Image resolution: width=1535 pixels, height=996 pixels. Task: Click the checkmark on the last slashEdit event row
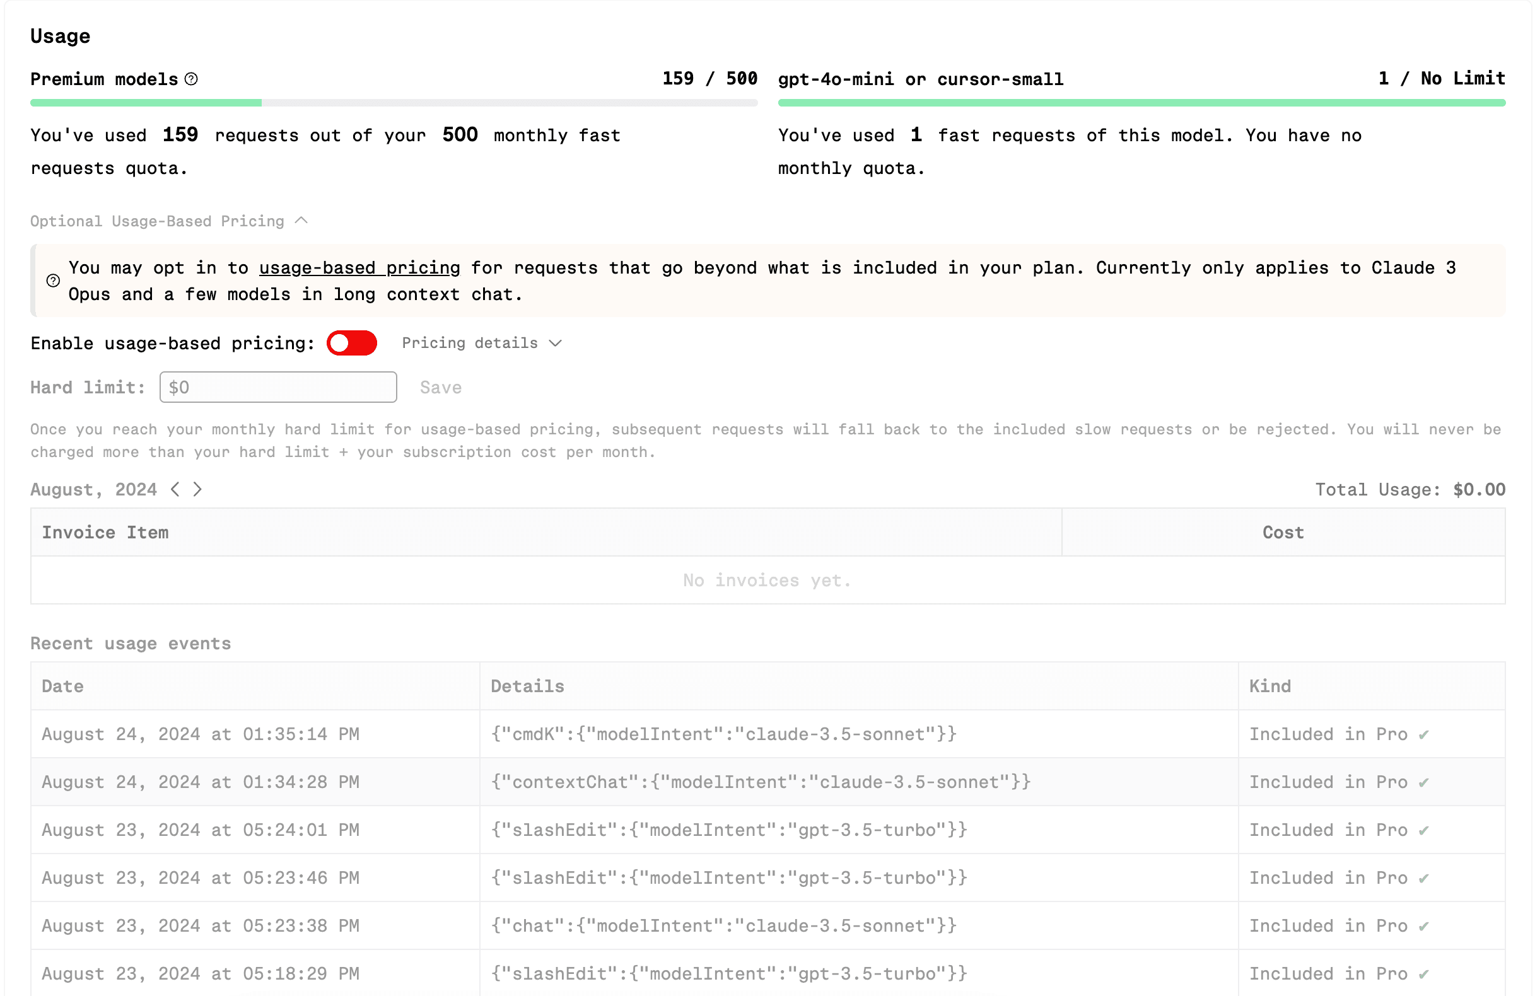pos(1423,973)
